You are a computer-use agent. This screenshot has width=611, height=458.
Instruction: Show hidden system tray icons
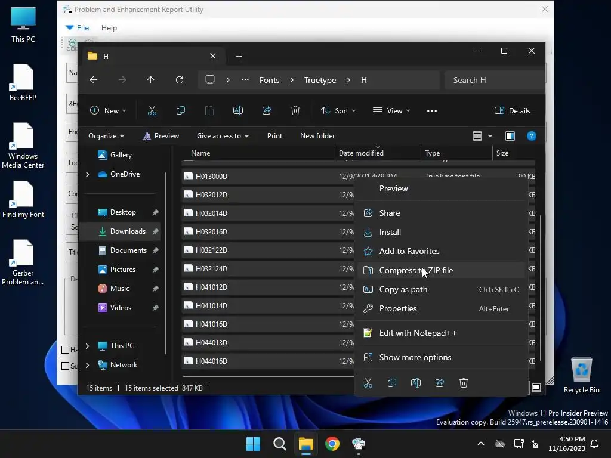tap(481, 444)
